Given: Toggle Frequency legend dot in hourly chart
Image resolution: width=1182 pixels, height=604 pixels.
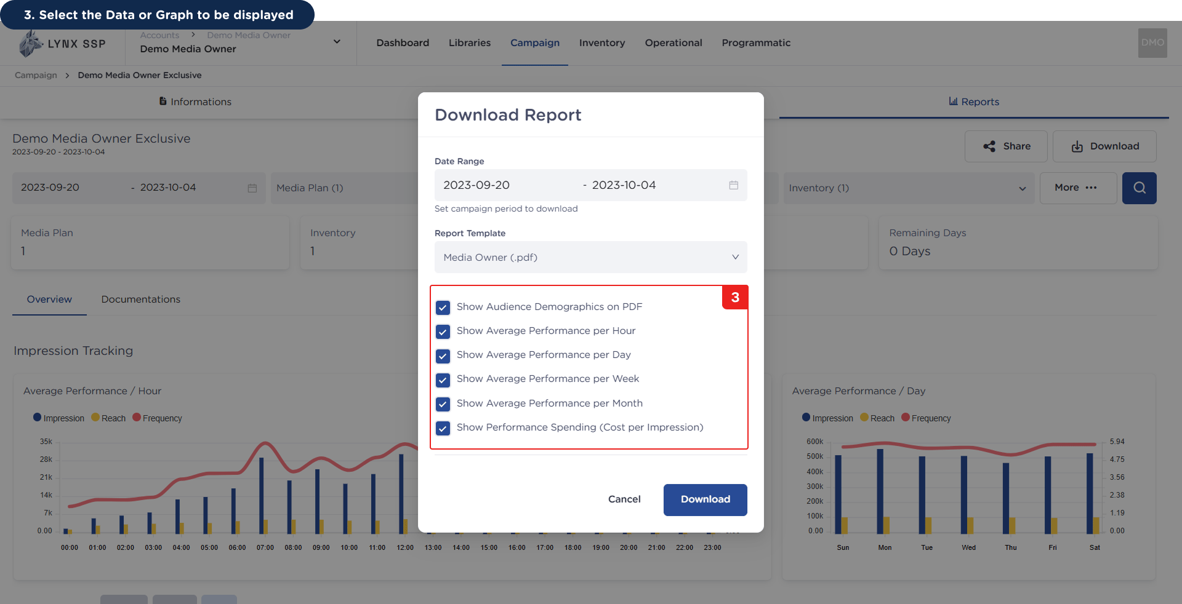Looking at the screenshot, I should click(137, 417).
